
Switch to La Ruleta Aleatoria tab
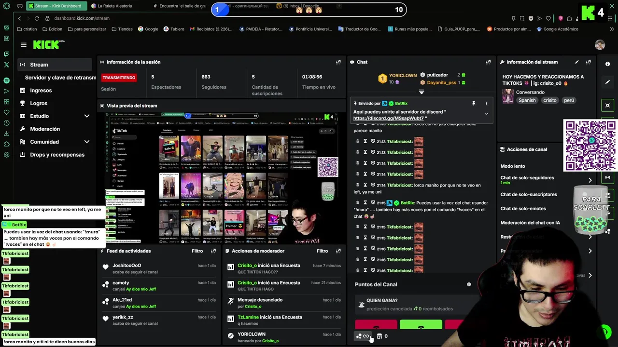(x=114, y=6)
